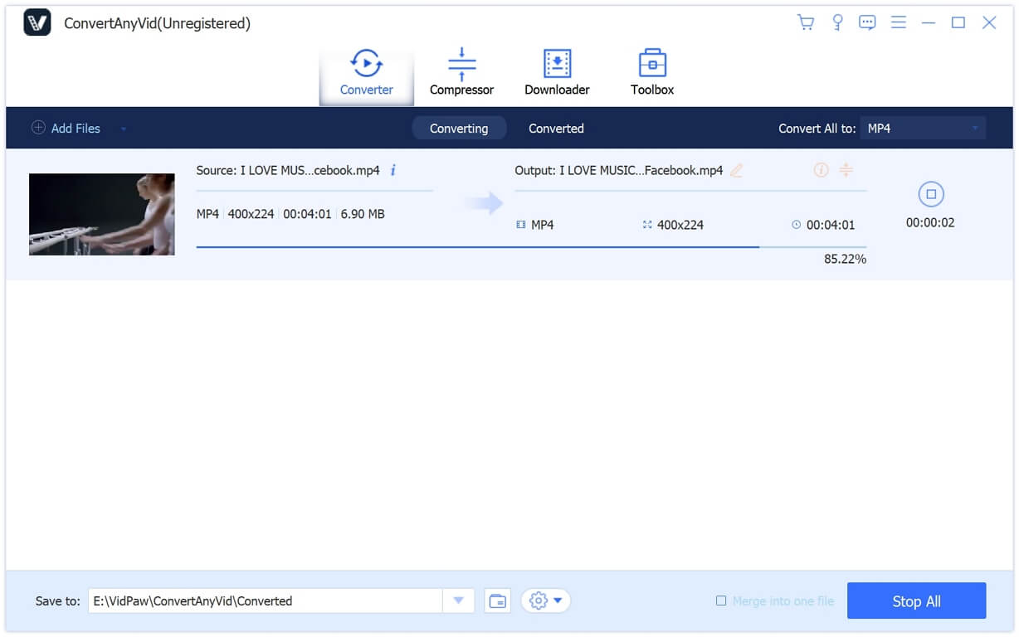Screen dimensions: 1019x637
Task: Click the compress output icon
Action: (846, 170)
